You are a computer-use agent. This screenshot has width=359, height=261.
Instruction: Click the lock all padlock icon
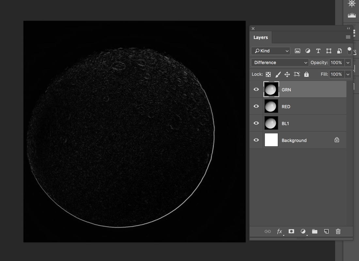pos(306,75)
